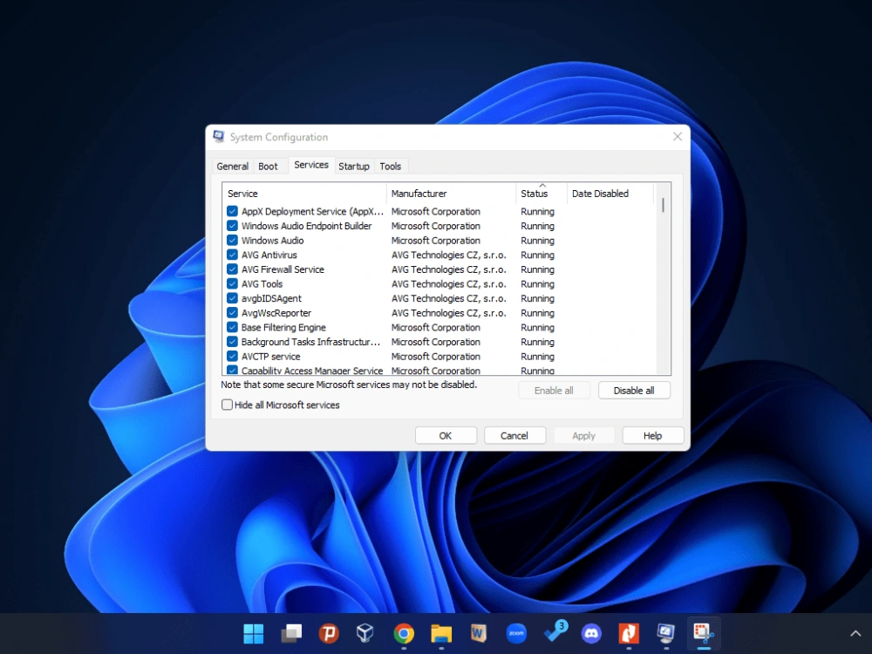Open Task View from the taskbar
872x654 pixels.
pyautogui.click(x=291, y=633)
